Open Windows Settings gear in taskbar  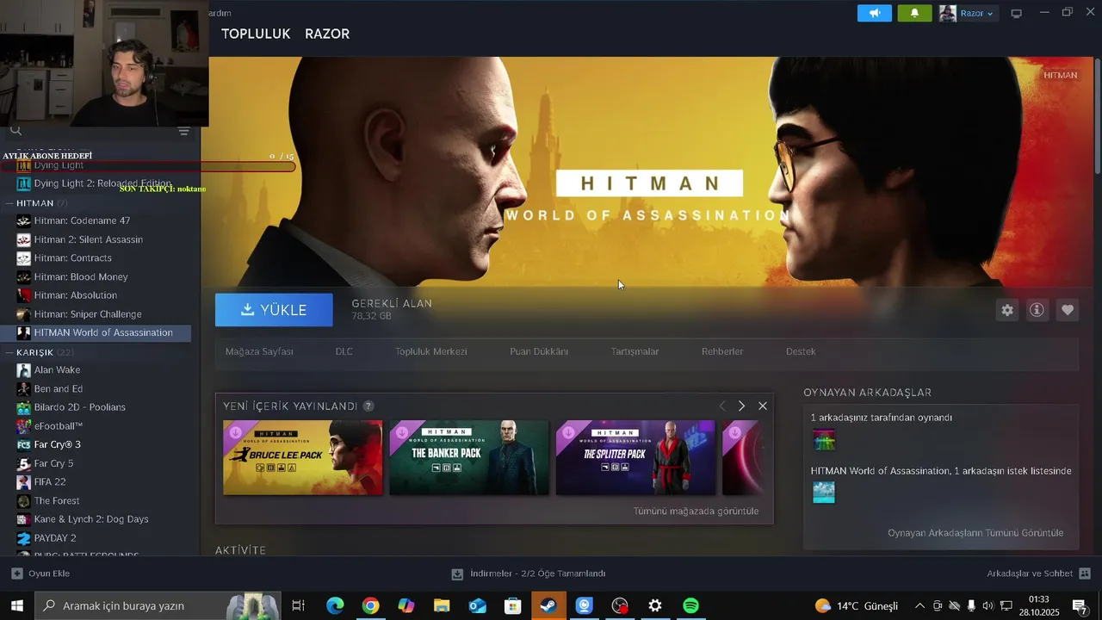tap(655, 605)
